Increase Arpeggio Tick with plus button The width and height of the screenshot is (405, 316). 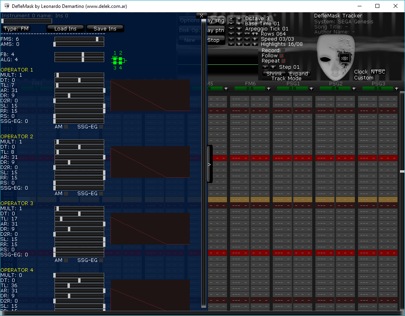click(x=239, y=29)
